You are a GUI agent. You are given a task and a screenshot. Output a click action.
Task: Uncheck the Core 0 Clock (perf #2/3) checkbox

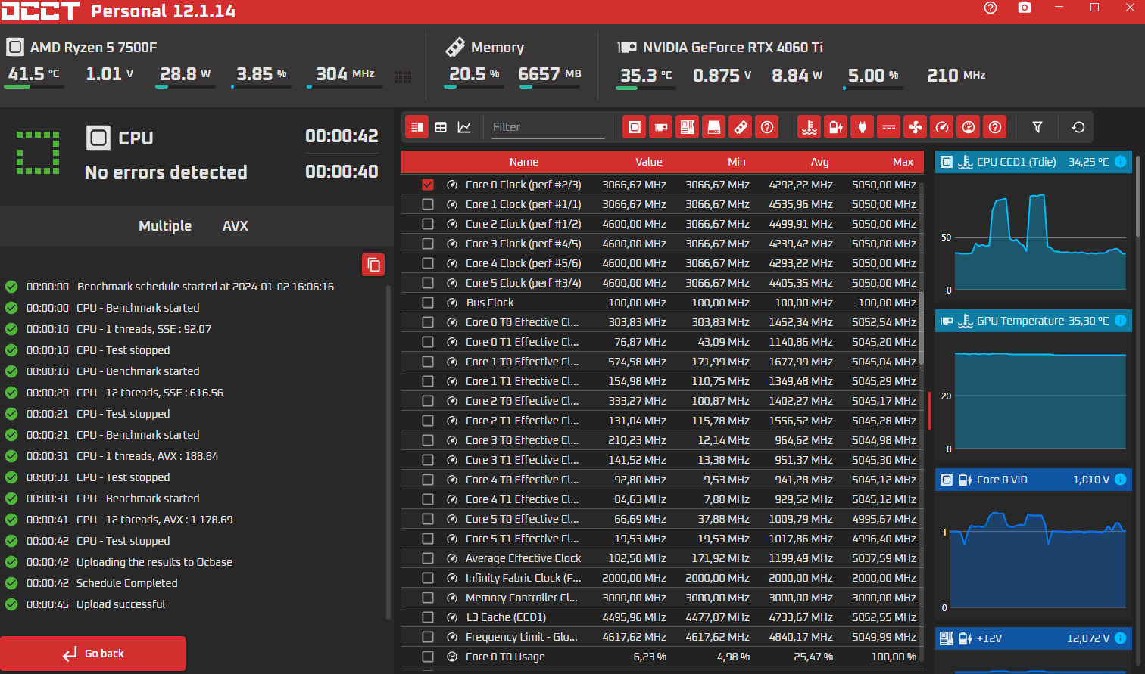(428, 185)
